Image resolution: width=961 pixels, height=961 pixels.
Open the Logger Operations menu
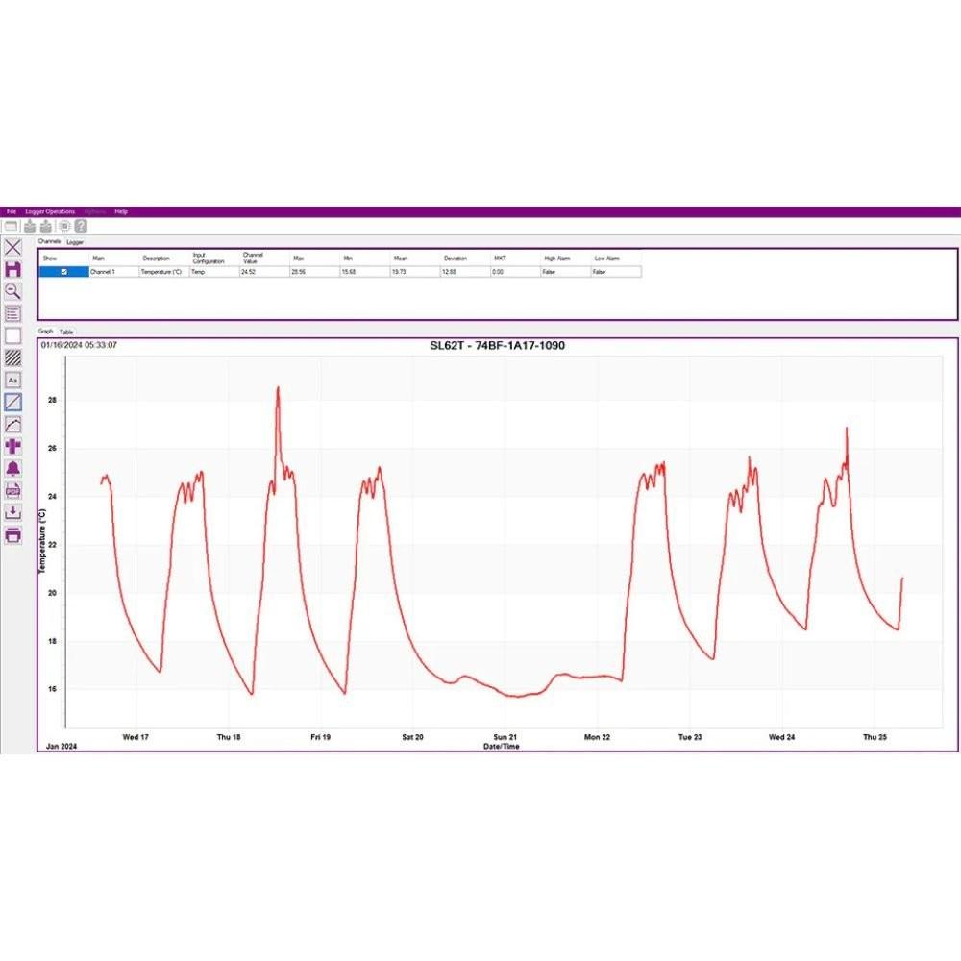tap(50, 211)
